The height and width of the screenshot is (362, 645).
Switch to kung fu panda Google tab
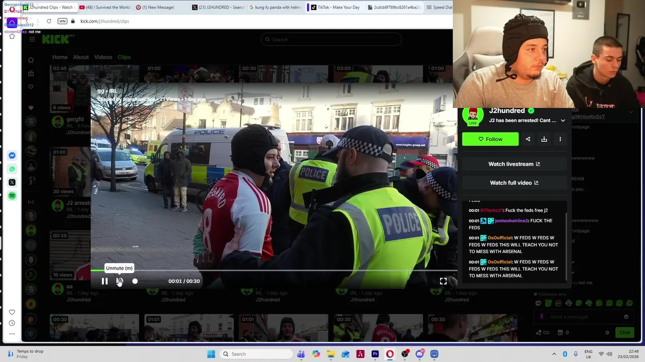pyautogui.click(x=275, y=7)
